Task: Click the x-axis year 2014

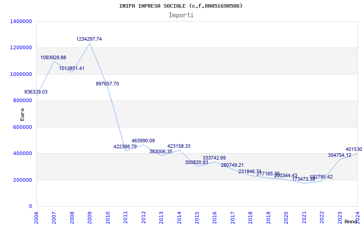Action: [x=179, y=217]
